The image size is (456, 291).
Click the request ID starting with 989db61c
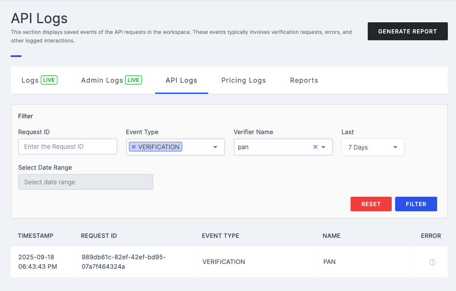(123, 261)
